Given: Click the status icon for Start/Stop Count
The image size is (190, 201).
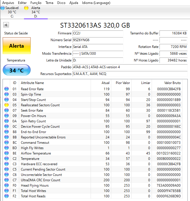Looking at the screenshot, I should click(6, 100).
